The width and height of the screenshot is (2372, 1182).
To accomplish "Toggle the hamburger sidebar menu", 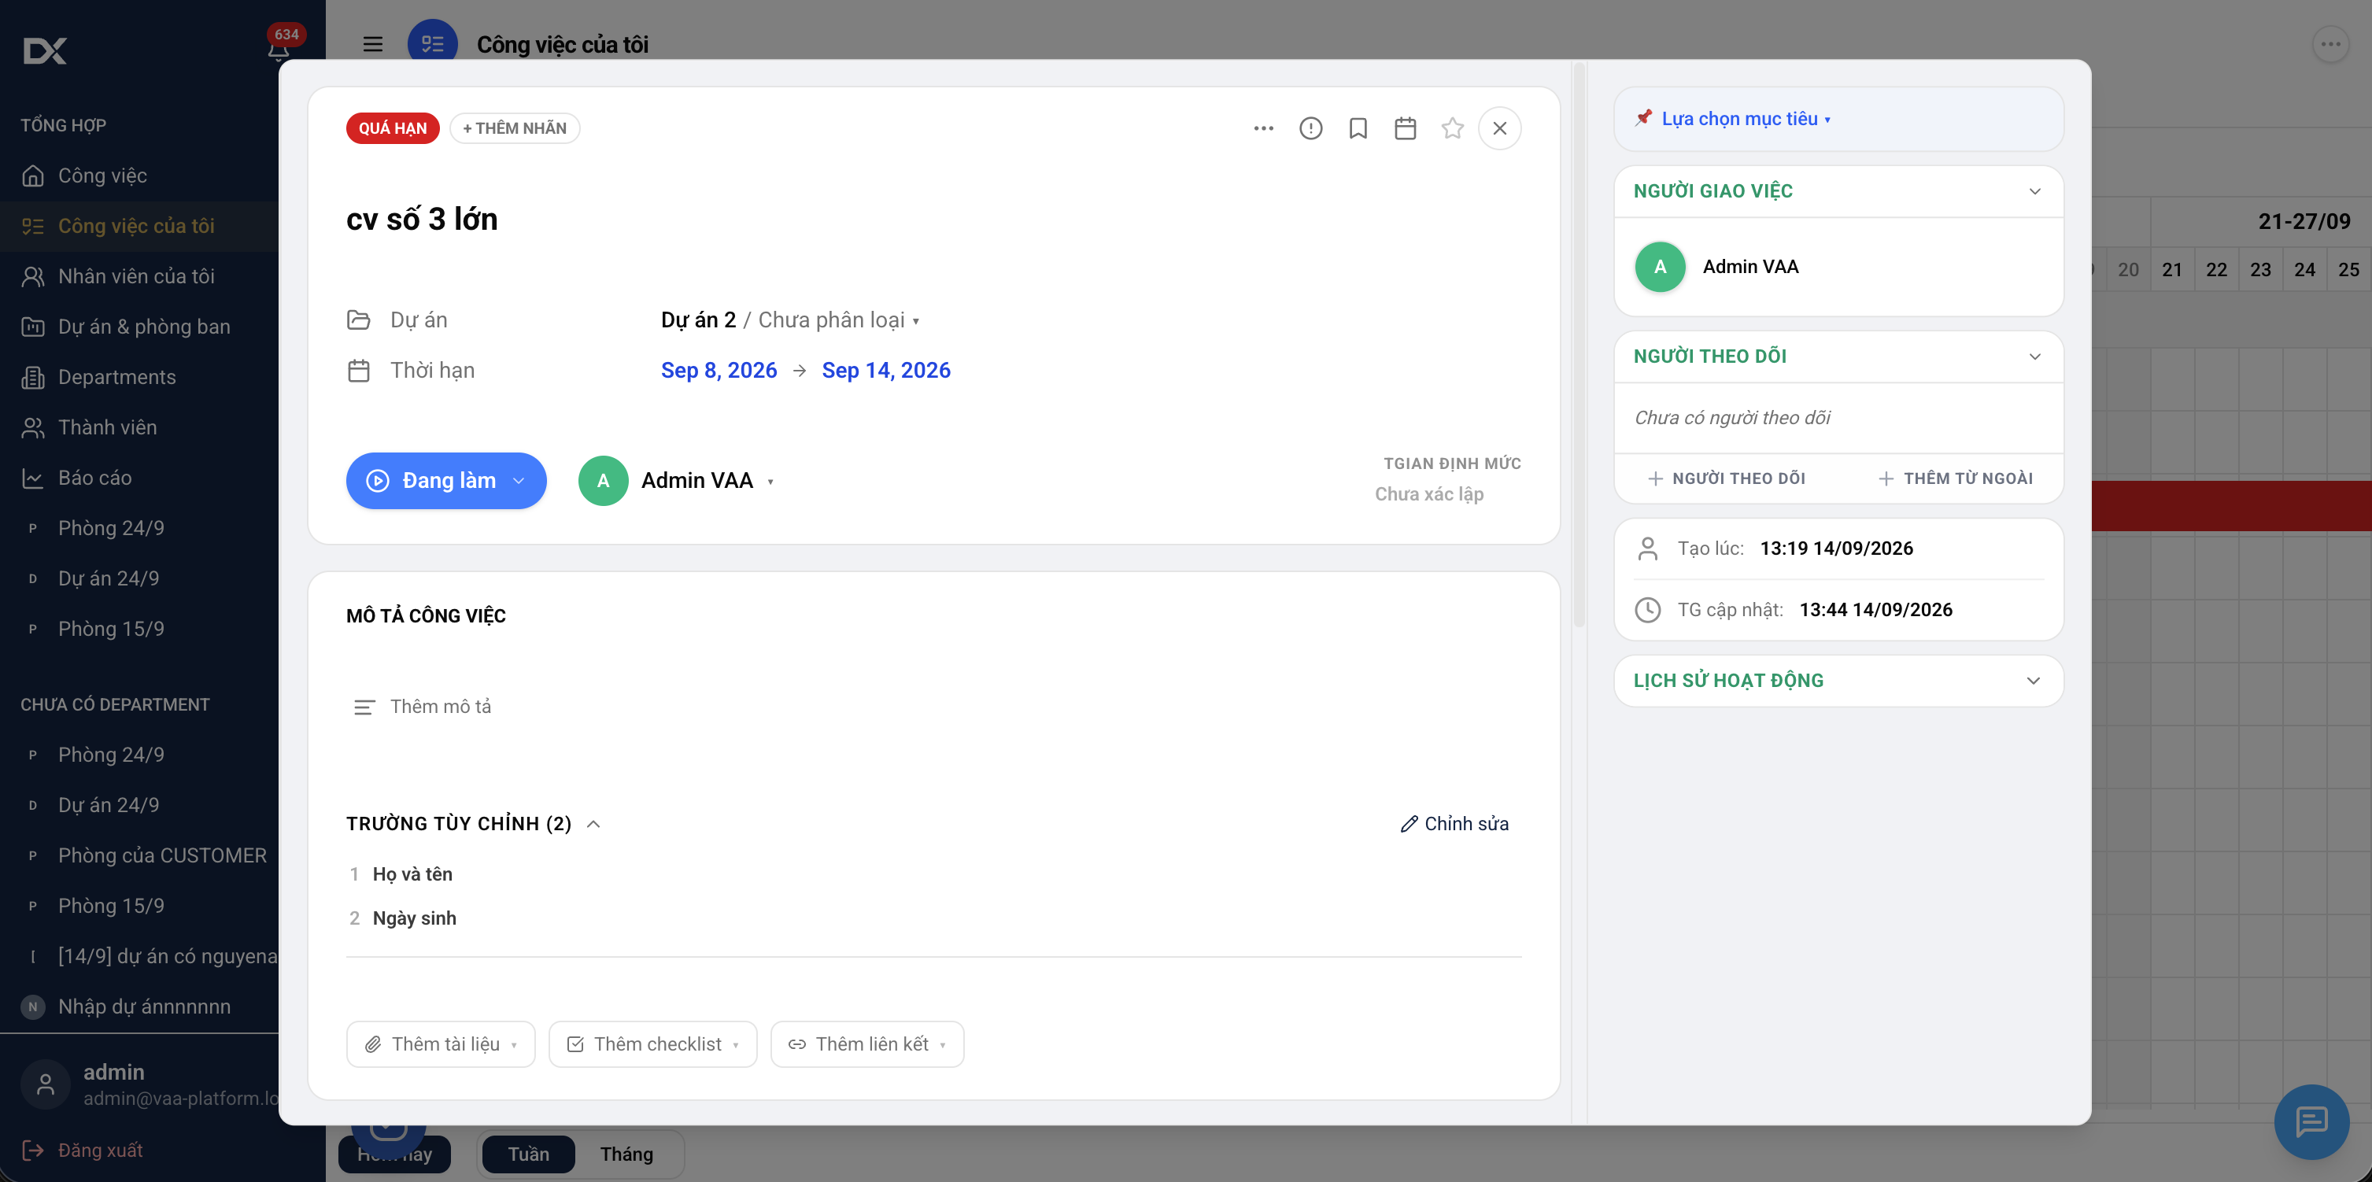I will point(372,44).
